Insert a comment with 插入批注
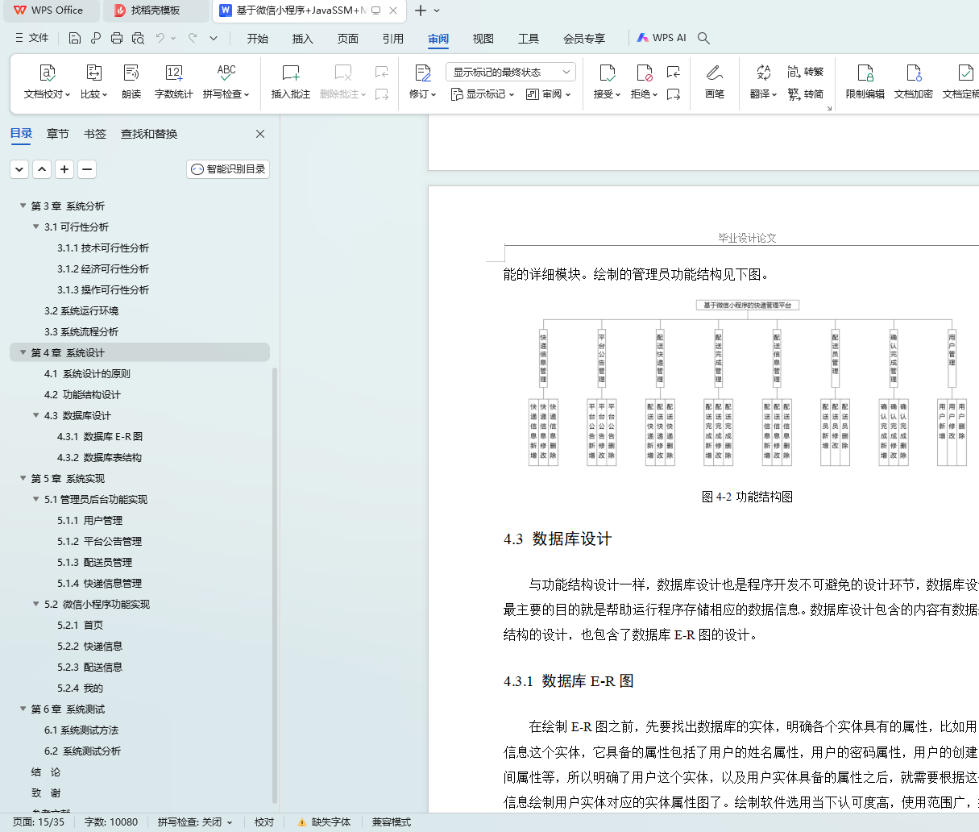Viewport: 979px width, 832px height. tap(291, 82)
